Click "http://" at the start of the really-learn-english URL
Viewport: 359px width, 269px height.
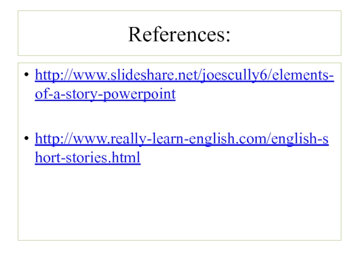(x=51, y=140)
